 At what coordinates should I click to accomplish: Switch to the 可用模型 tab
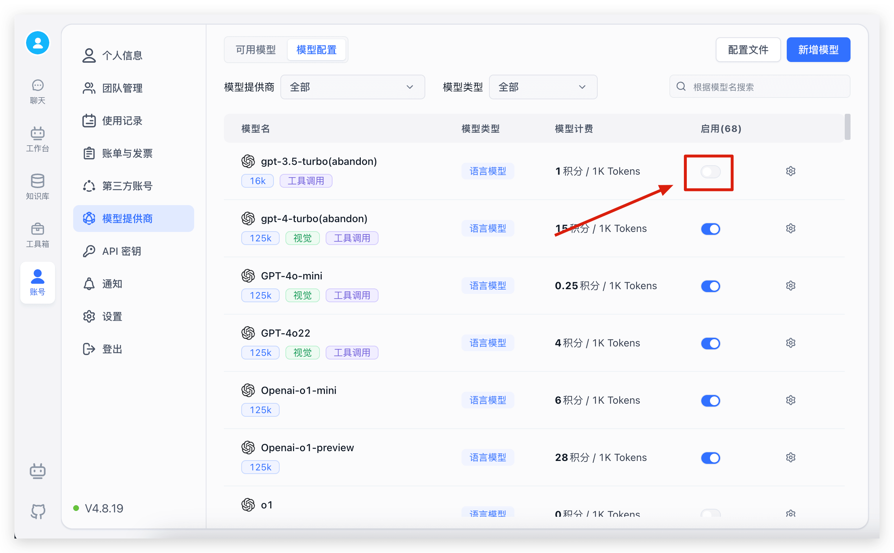pyautogui.click(x=255, y=50)
